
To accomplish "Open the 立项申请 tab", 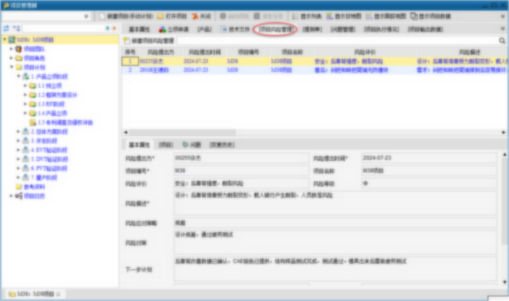I will [173, 29].
